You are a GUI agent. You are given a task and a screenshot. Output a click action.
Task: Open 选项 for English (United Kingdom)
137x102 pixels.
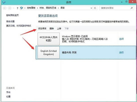tap(122, 52)
